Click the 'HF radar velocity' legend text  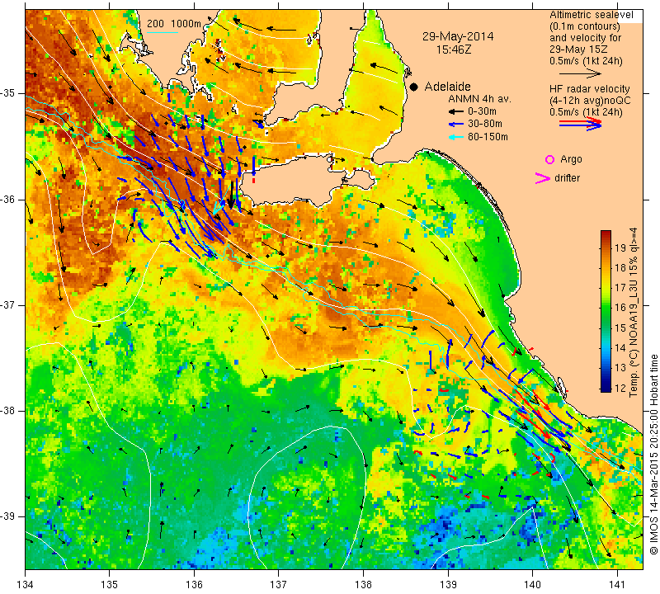[589, 89]
